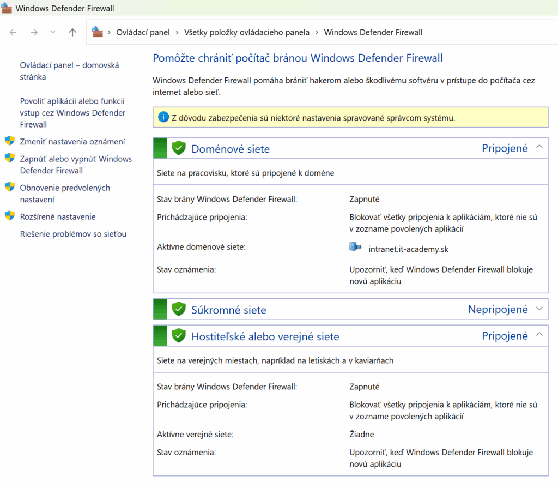
Task: Select Všetky položky ovládacieho panela breadcrumb
Action: pyautogui.click(x=247, y=32)
